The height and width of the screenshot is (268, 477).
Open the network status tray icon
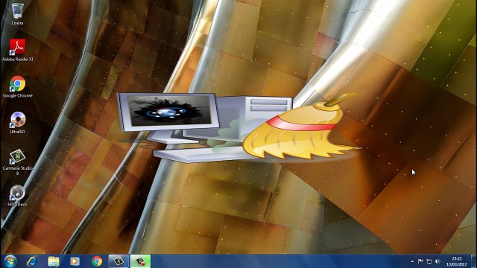[x=429, y=261]
